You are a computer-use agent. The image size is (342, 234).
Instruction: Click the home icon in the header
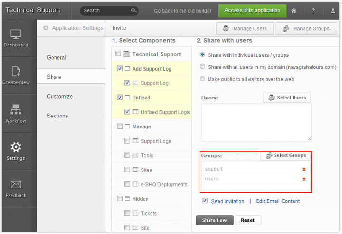pos(294,10)
